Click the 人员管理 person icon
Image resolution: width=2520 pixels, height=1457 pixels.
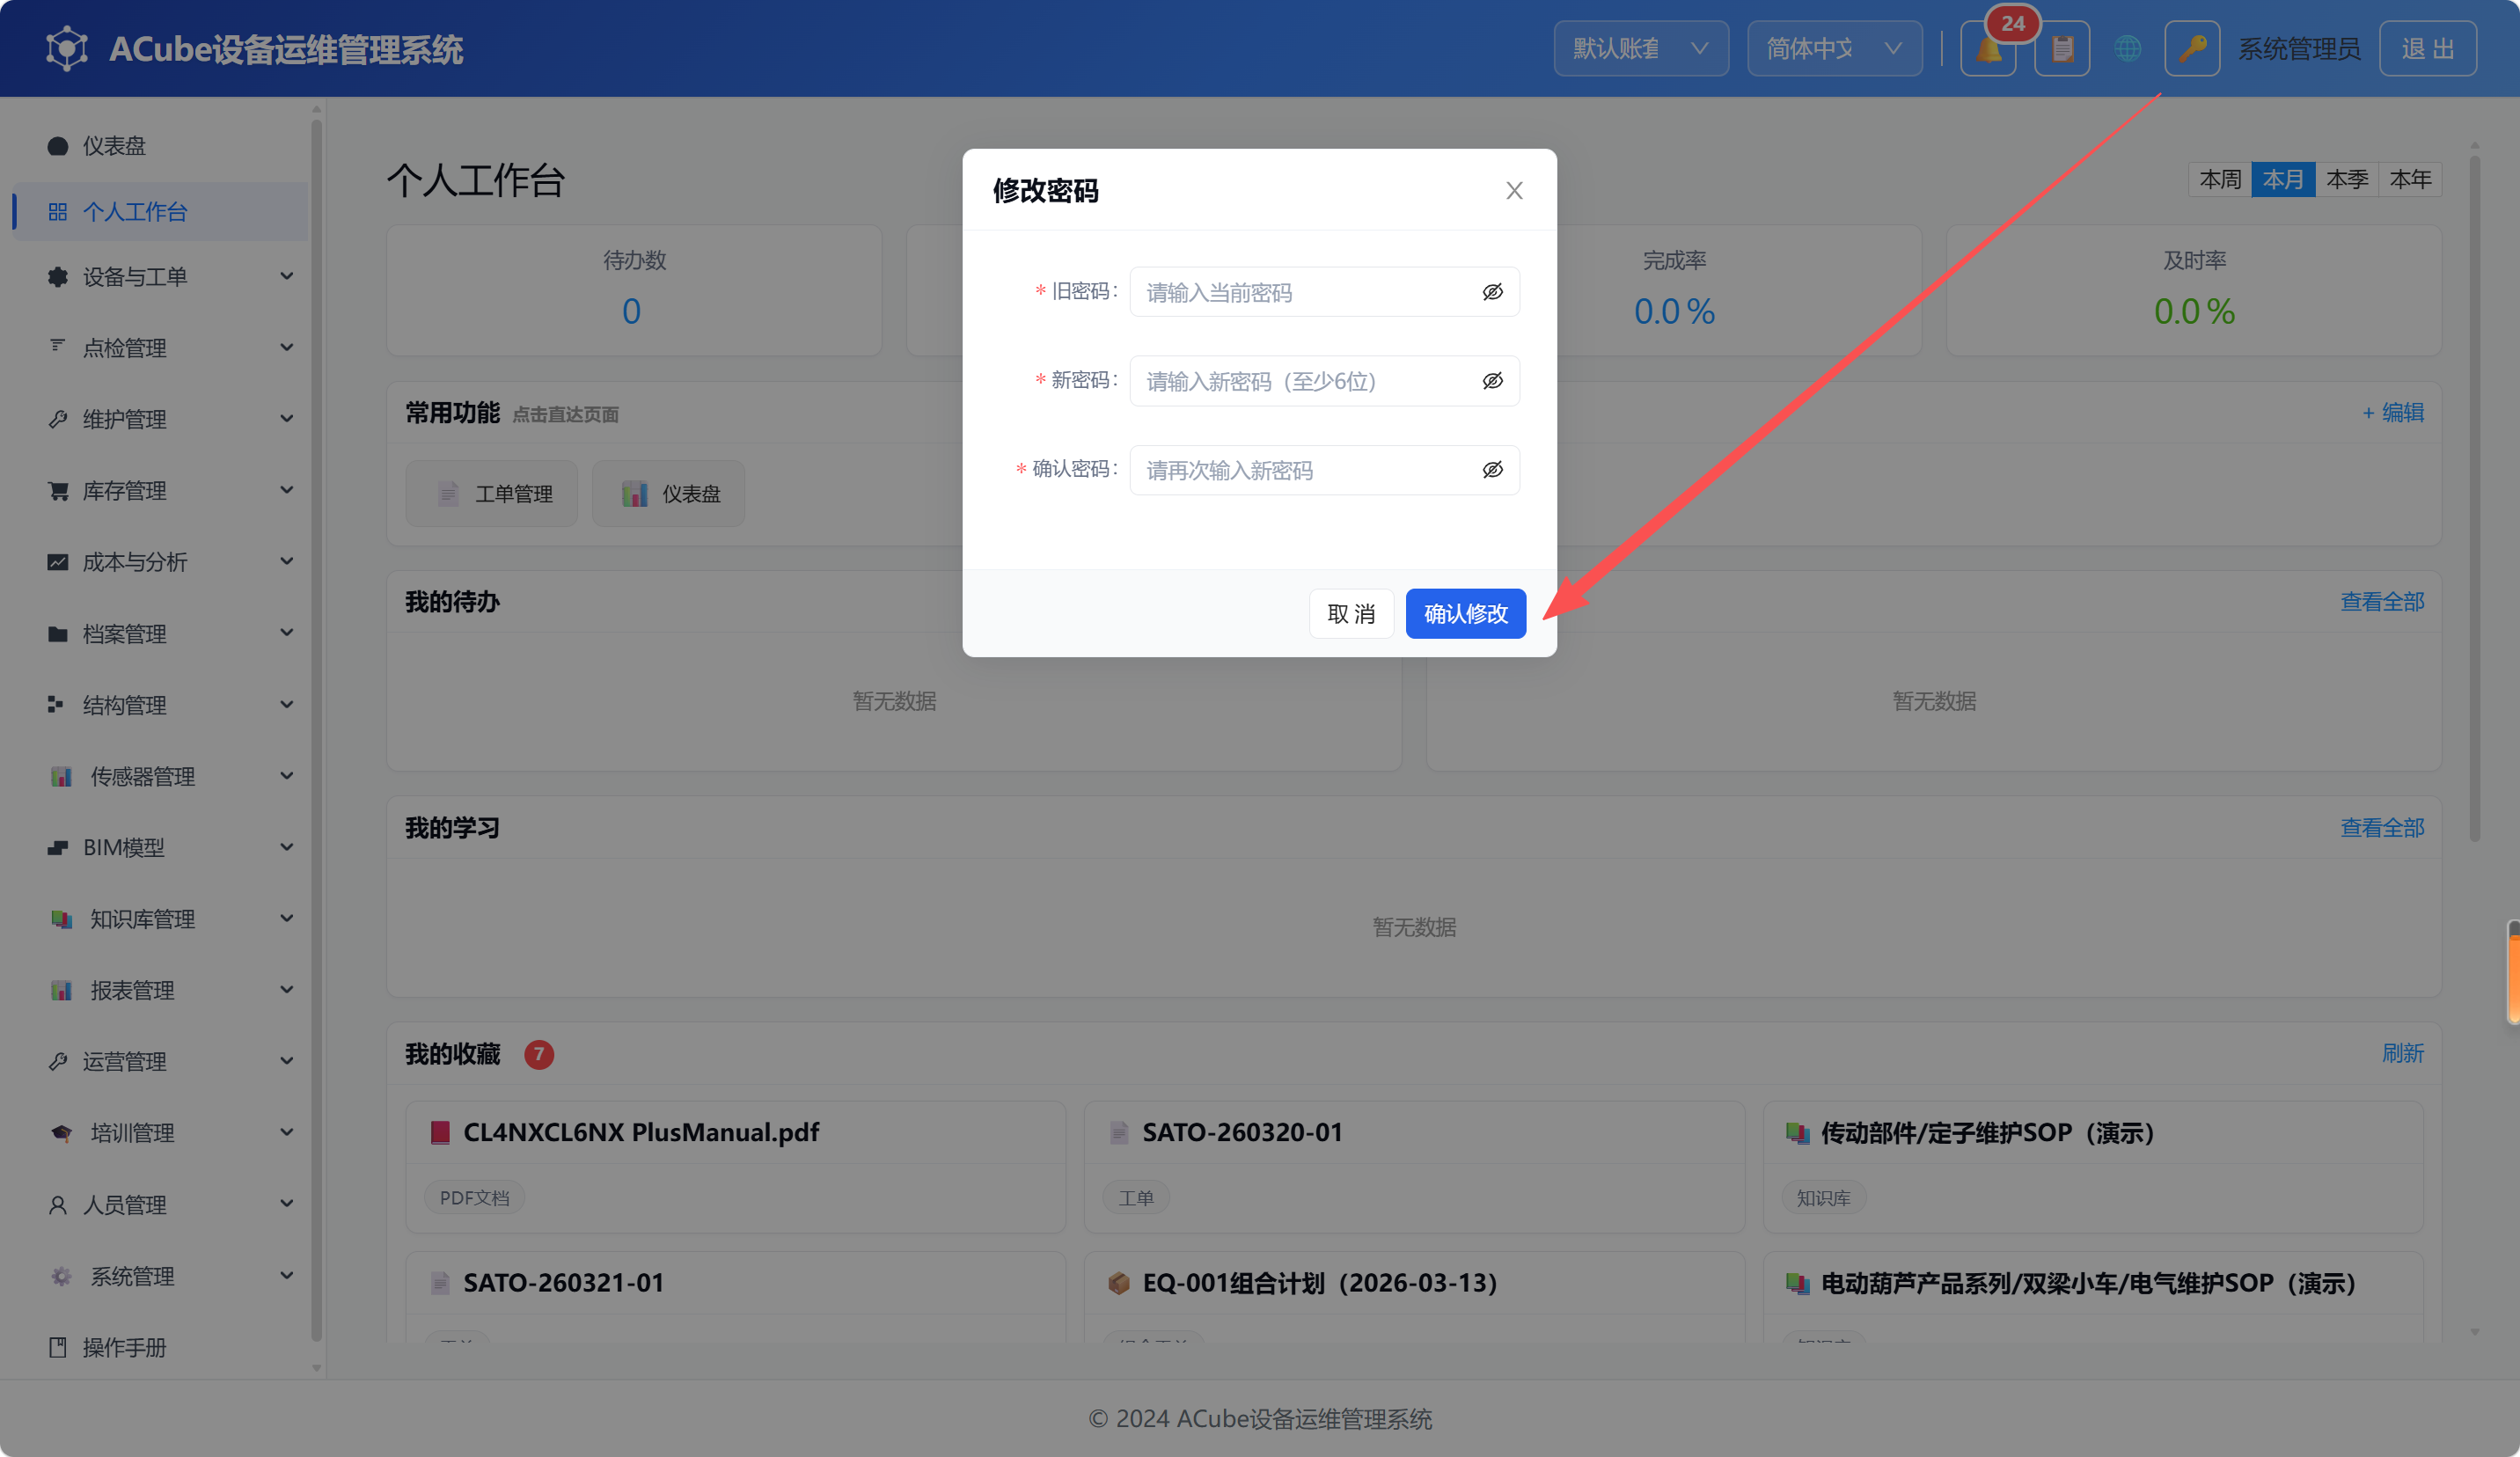point(58,1205)
